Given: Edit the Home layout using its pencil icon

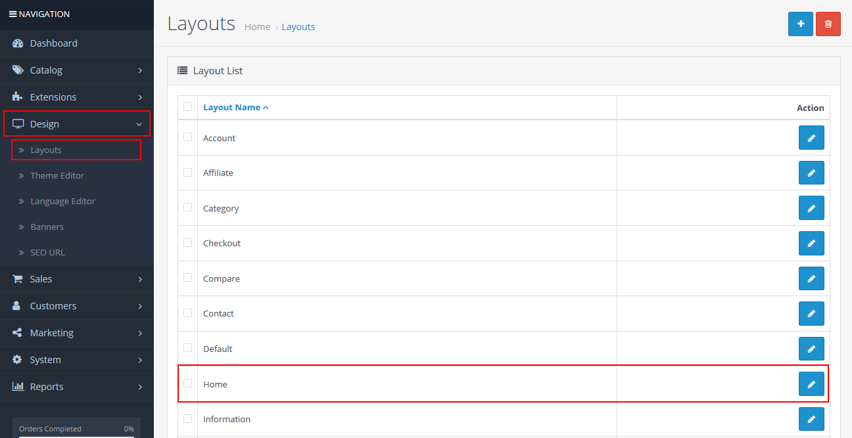Looking at the screenshot, I should pos(811,383).
